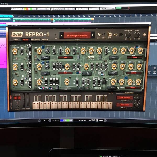Switch to the SYNTH tab
This screenshot has width=157, height=157.
pyautogui.click(x=16, y=40)
